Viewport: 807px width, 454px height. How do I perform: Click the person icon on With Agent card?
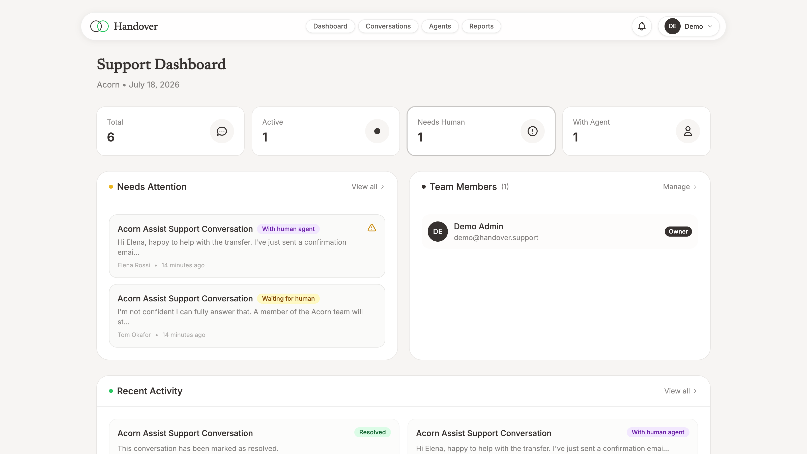688,131
